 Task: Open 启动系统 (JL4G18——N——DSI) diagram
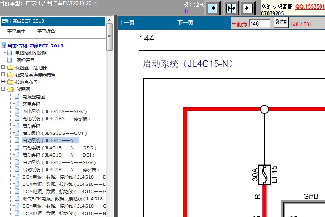[58, 155]
